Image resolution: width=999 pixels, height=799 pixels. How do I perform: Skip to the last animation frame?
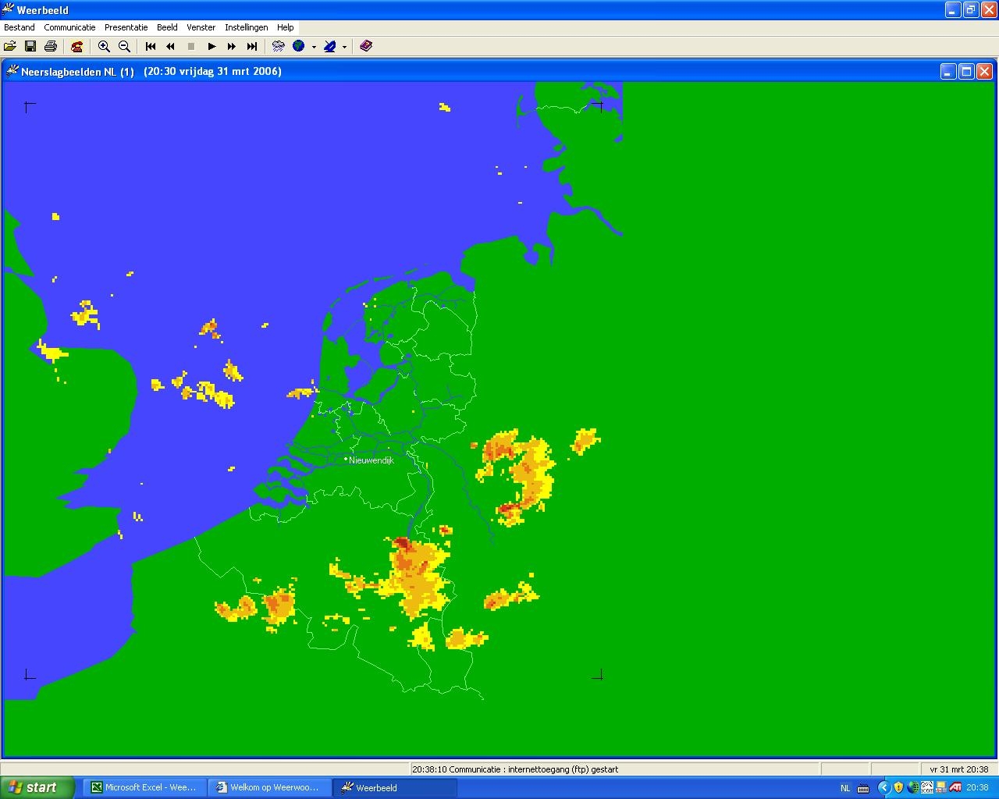252,46
